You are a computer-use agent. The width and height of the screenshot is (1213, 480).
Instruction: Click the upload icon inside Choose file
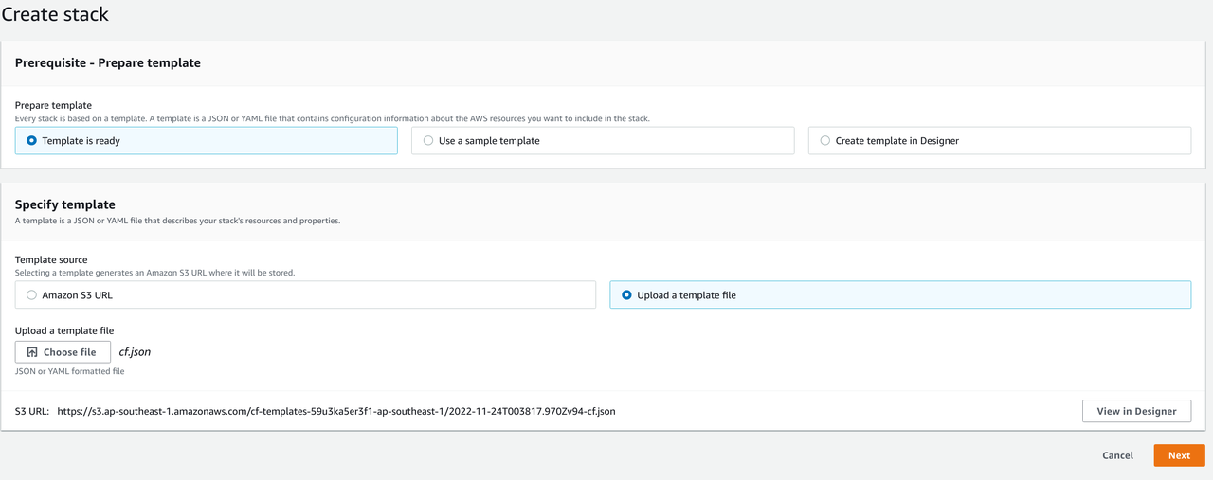[x=32, y=352]
